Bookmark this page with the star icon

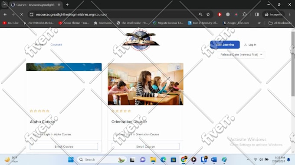pos(208,14)
